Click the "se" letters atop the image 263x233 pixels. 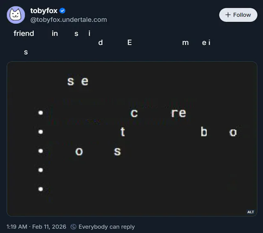pyautogui.click(x=78, y=81)
